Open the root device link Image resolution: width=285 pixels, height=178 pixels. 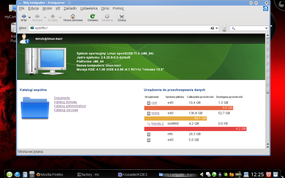154,103
